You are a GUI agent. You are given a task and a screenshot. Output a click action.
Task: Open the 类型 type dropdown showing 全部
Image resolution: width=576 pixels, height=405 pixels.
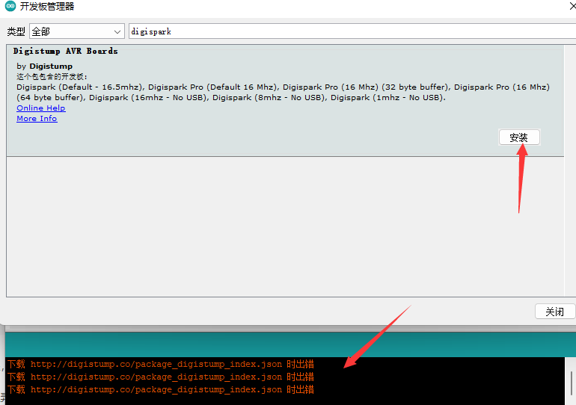click(77, 31)
